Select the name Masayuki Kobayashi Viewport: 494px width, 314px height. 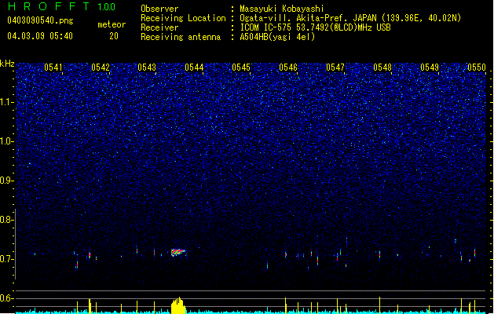pos(282,9)
